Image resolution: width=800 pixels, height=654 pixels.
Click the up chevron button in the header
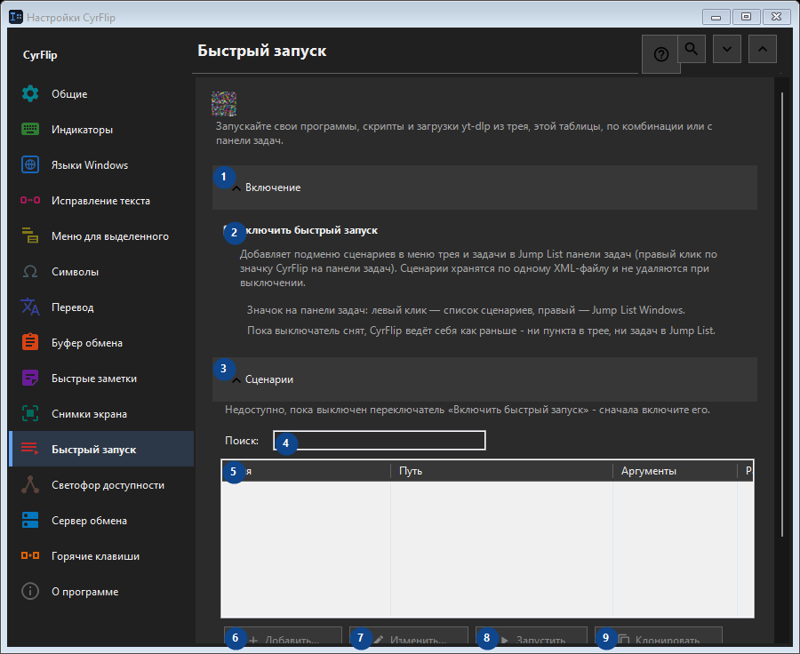763,49
